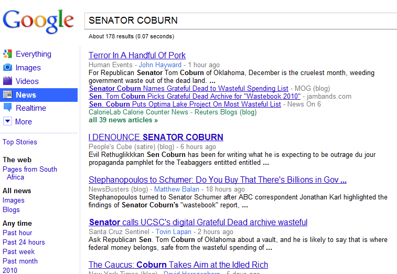
Task: Click the Google logo
Action: (38, 20)
